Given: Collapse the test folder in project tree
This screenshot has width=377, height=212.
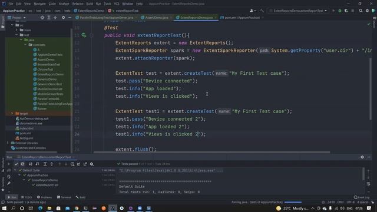Looking at the screenshot, I should click(x=16, y=35).
